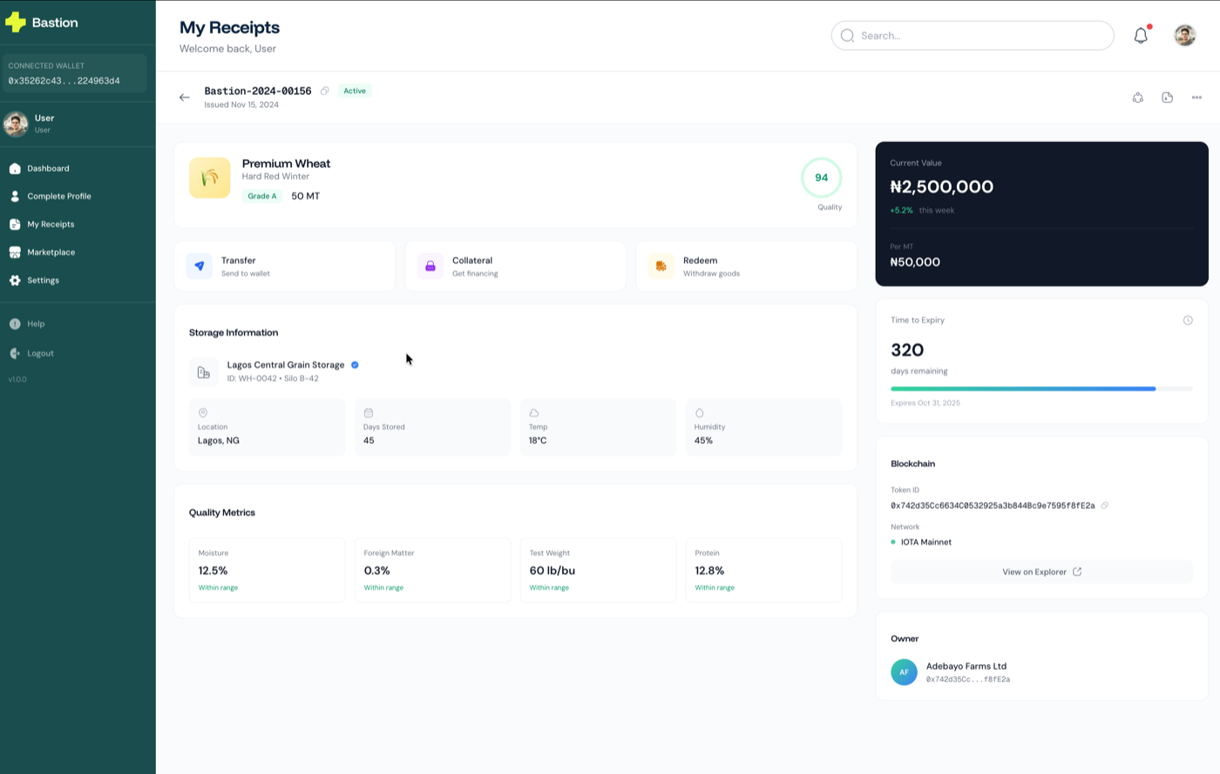
Task: Click the clock icon in Time to Expiry
Action: [1188, 321]
